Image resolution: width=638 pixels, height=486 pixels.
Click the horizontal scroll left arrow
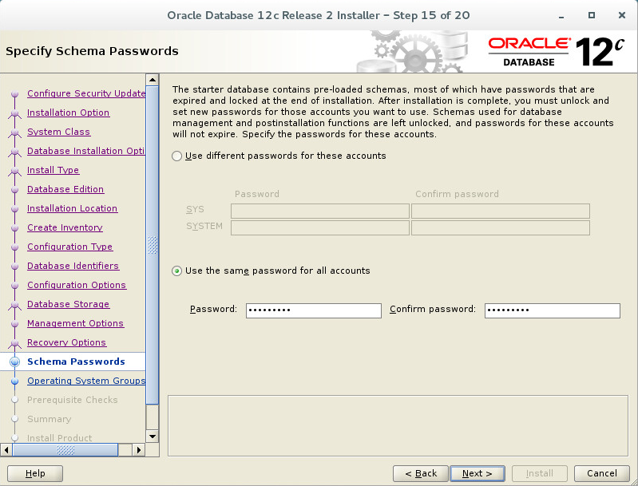pyautogui.click(x=6, y=450)
